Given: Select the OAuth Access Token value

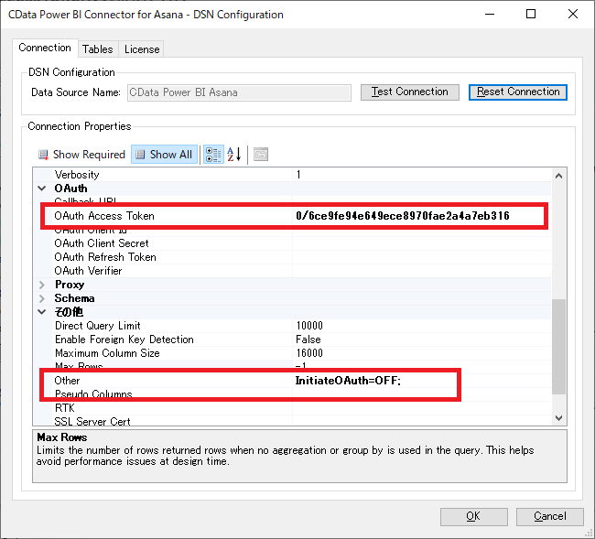Looking at the screenshot, I should (x=403, y=216).
